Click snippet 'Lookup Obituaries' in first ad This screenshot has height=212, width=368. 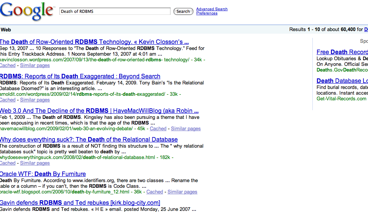[x=342, y=61]
